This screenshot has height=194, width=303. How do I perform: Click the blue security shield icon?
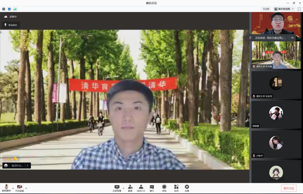click(9, 9)
